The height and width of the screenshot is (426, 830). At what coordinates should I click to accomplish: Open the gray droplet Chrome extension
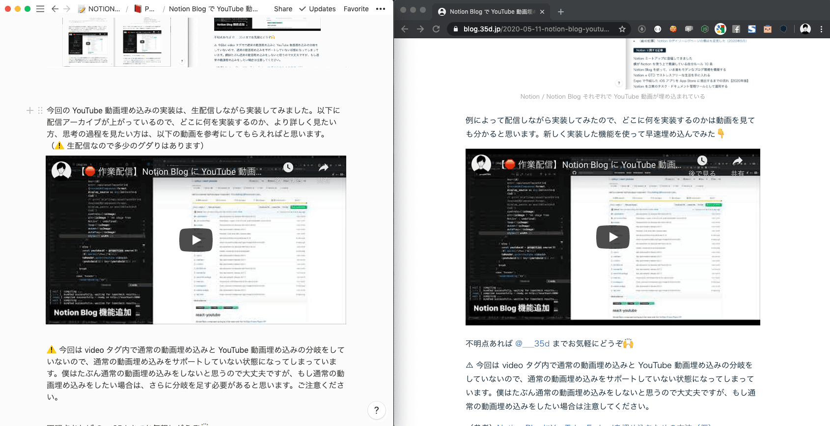click(642, 29)
